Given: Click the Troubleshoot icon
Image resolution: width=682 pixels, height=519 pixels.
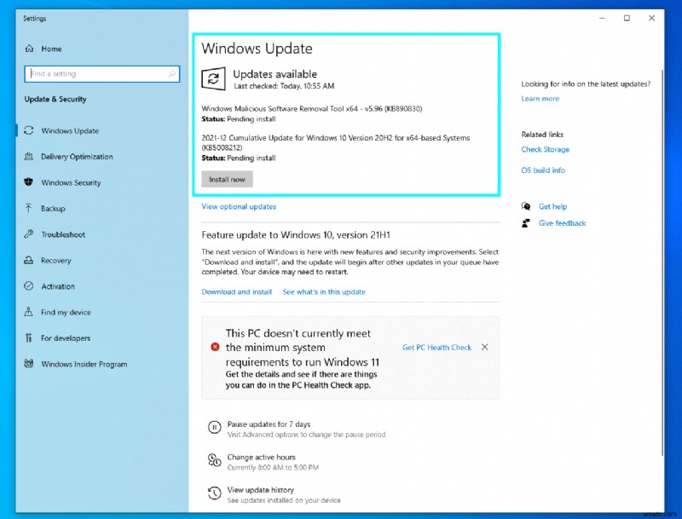Looking at the screenshot, I should point(29,234).
